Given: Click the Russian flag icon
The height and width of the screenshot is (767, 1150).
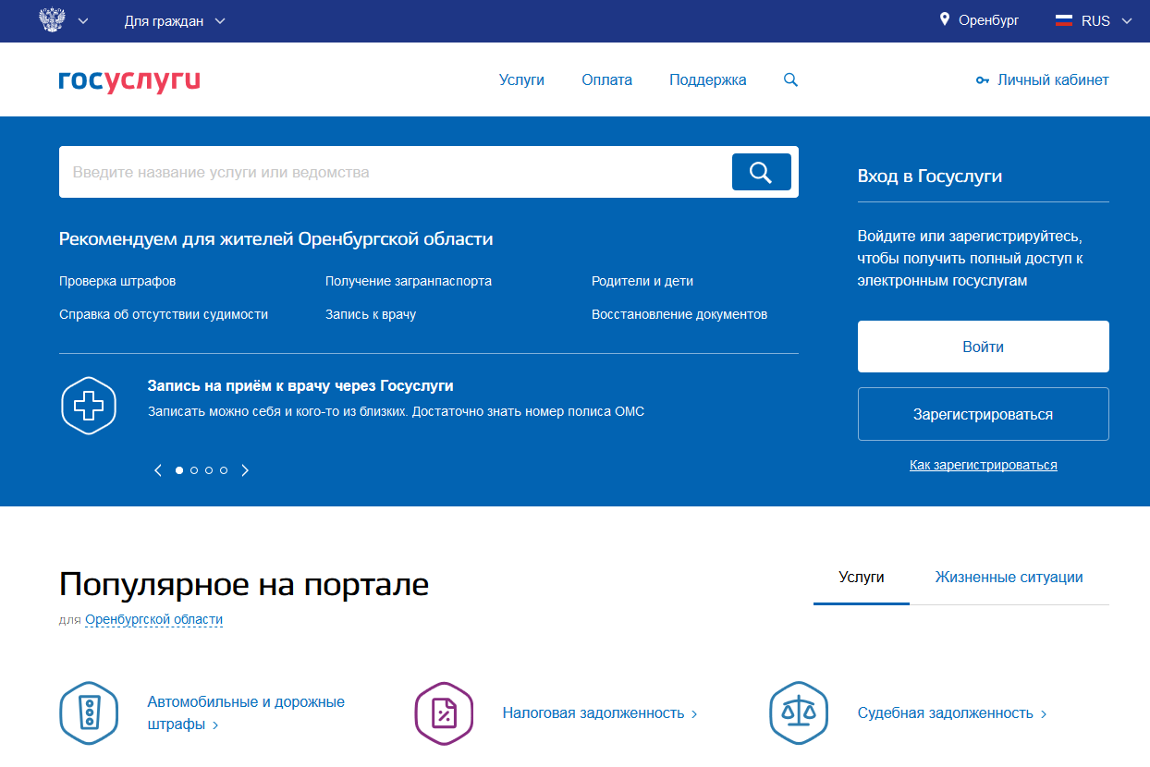Looking at the screenshot, I should click(x=1064, y=20).
